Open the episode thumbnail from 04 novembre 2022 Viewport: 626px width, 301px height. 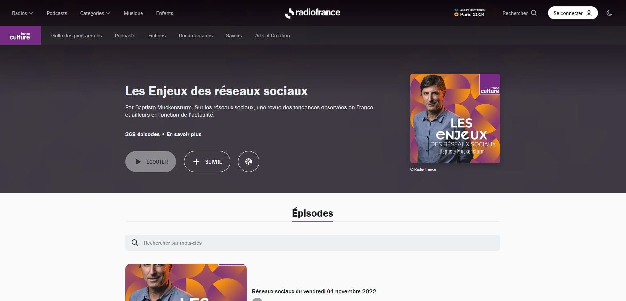click(186, 283)
